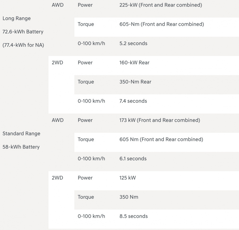This screenshot has width=239, height=230.
Task: Click the 8.5 seconds value
Action: [134, 216]
